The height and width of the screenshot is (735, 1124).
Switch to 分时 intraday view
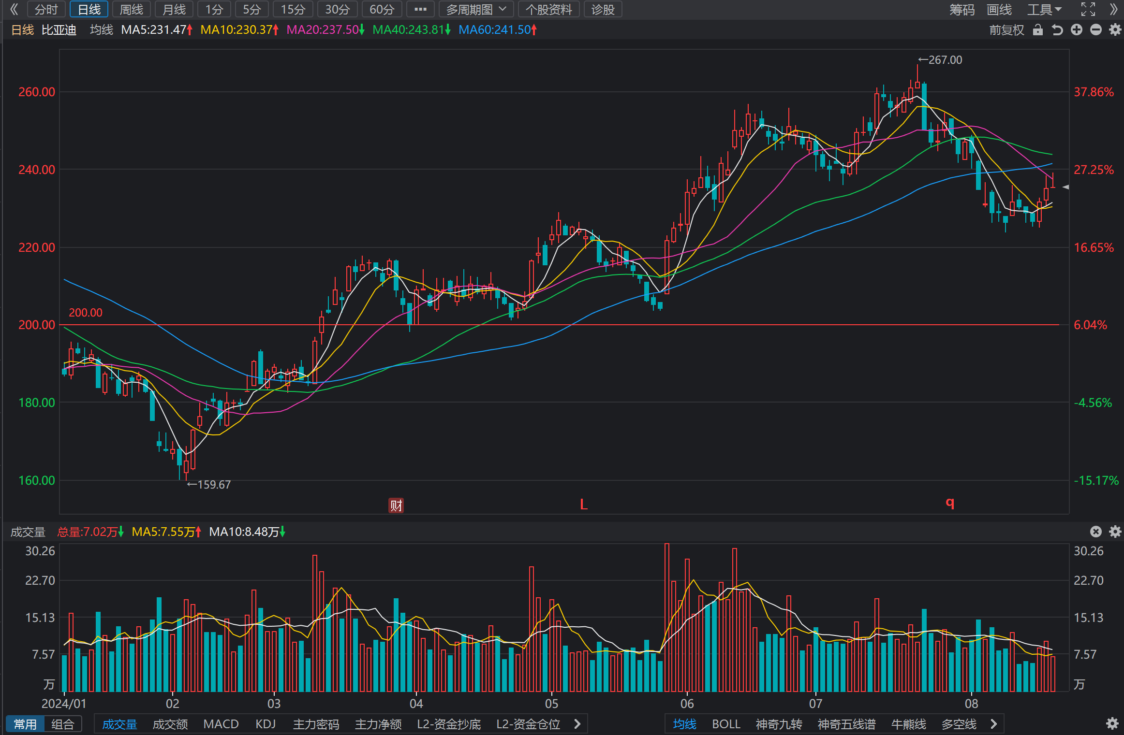(46, 9)
